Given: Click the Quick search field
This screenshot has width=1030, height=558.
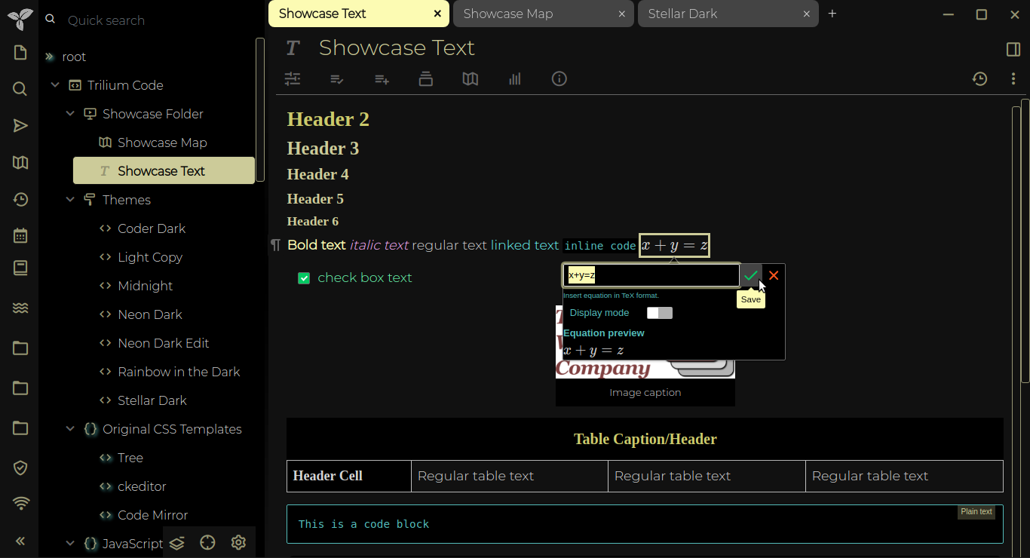Looking at the screenshot, I should pyautogui.click(x=158, y=20).
